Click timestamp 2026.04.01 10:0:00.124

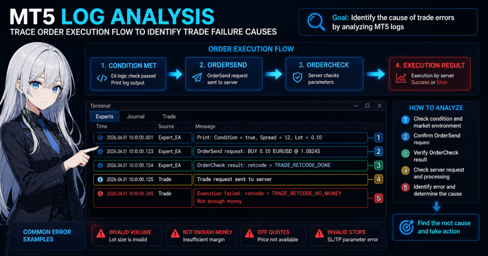coord(130,166)
